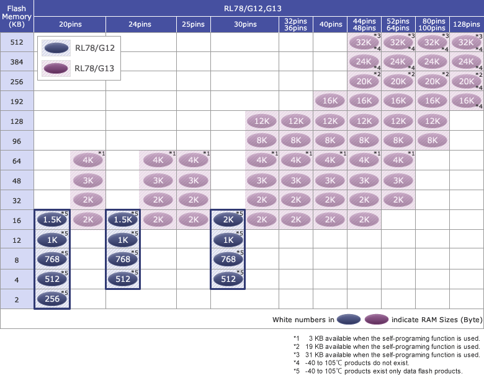The image size is (484, 381).
Task: Click the 3K oval under 40pins
Action: 330,180
